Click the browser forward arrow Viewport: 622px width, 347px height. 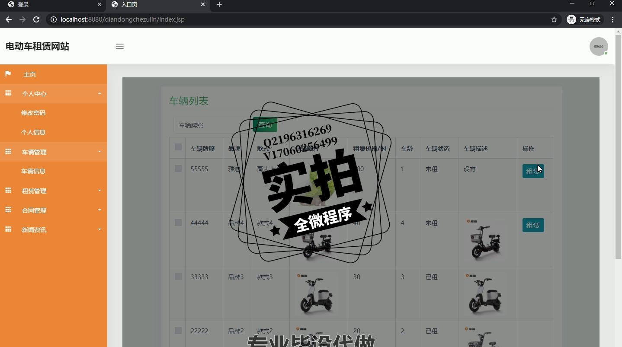22,19
